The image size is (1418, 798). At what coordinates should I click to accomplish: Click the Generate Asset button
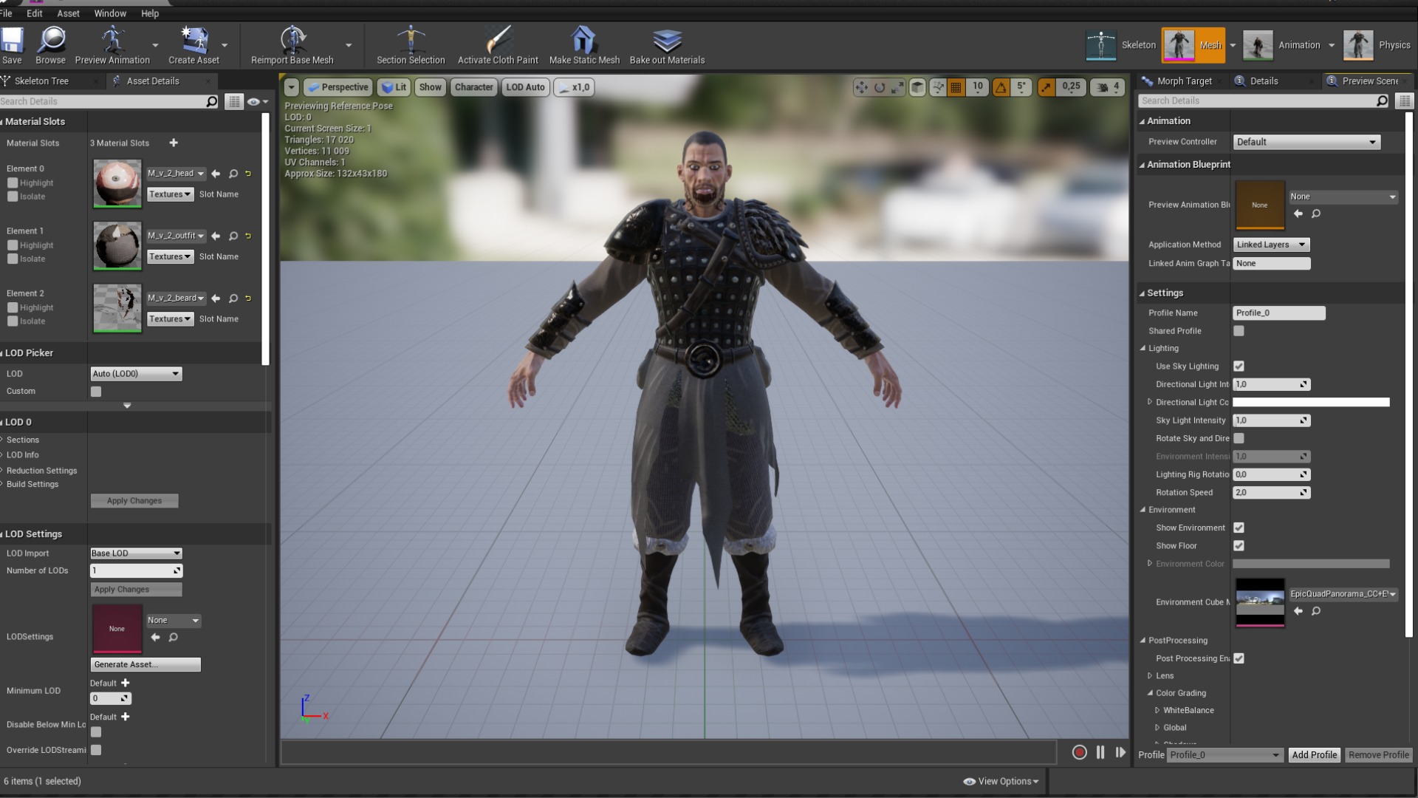pos(145,664)
